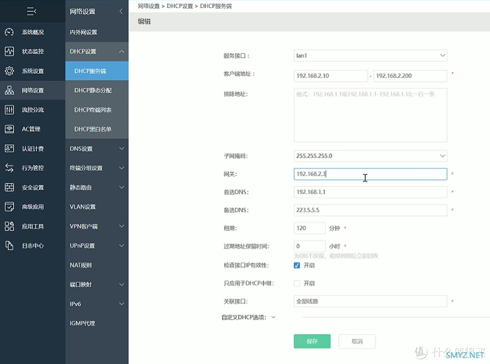Open the 子网掩码 255.255.255.0 dropdown
Image resolution: width=490 pixels, height=364 pixels.
point(370,156)
